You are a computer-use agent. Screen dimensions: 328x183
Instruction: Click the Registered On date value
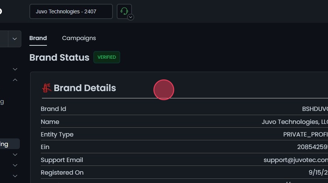318,173
